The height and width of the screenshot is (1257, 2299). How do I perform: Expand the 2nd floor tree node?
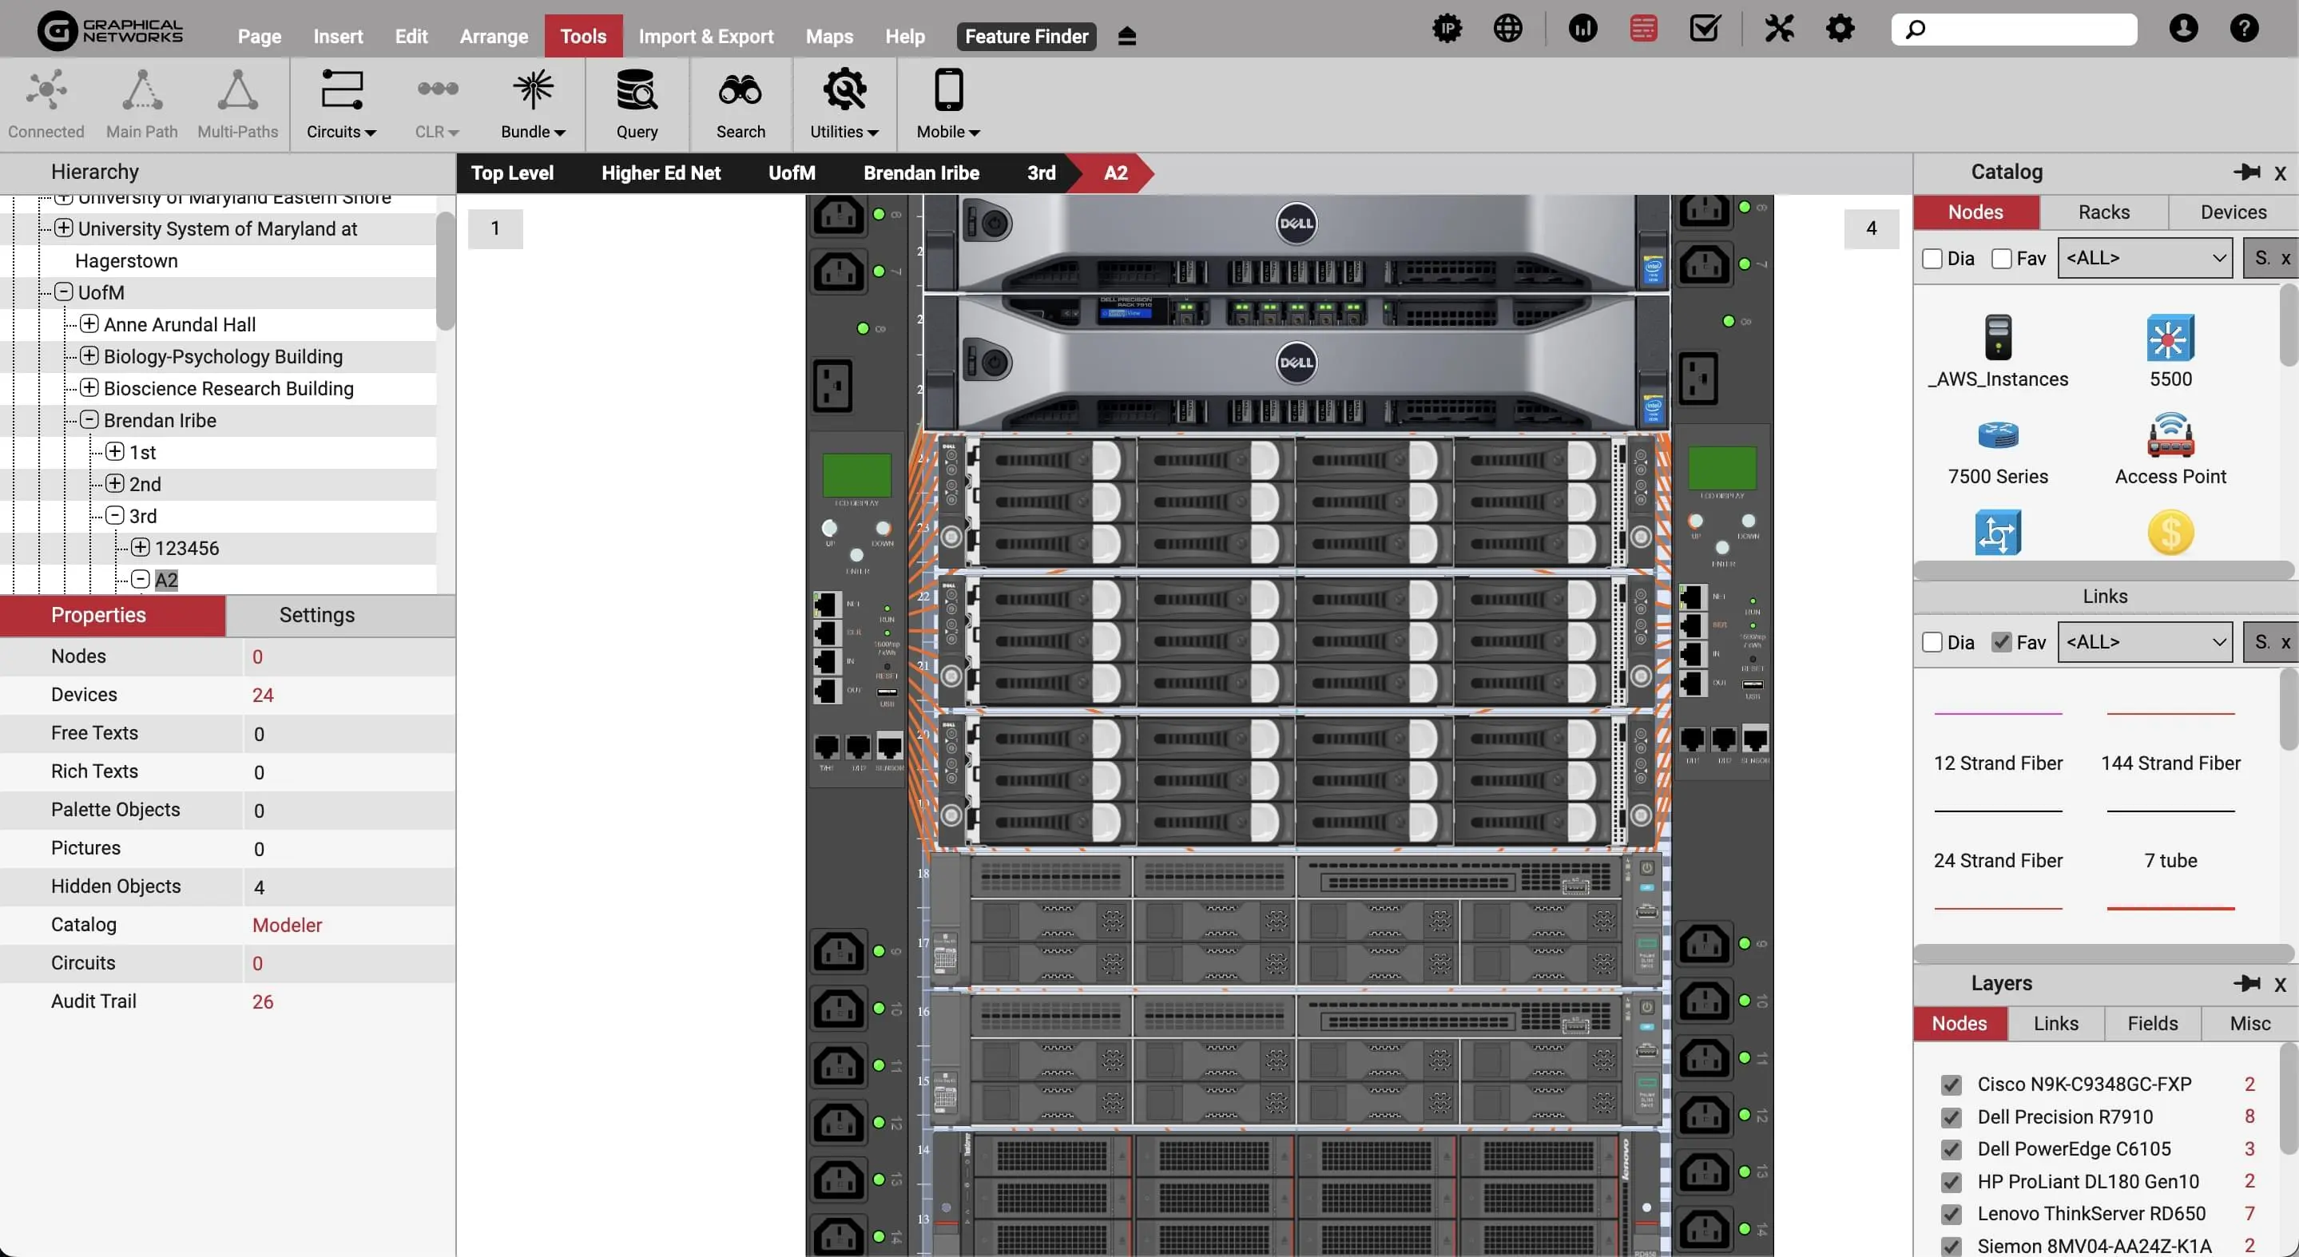114,483
